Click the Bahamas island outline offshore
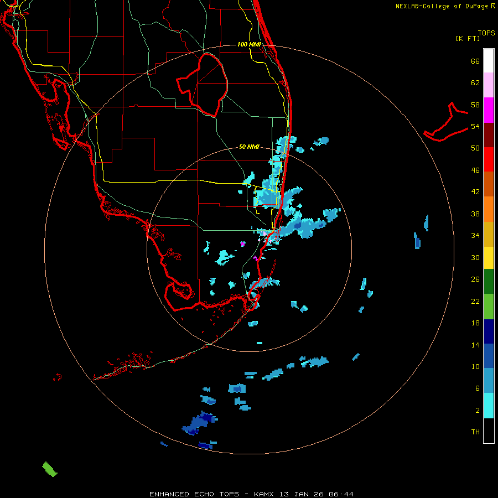The height and width of the screenshot is (498, 498). pos(446,122)
